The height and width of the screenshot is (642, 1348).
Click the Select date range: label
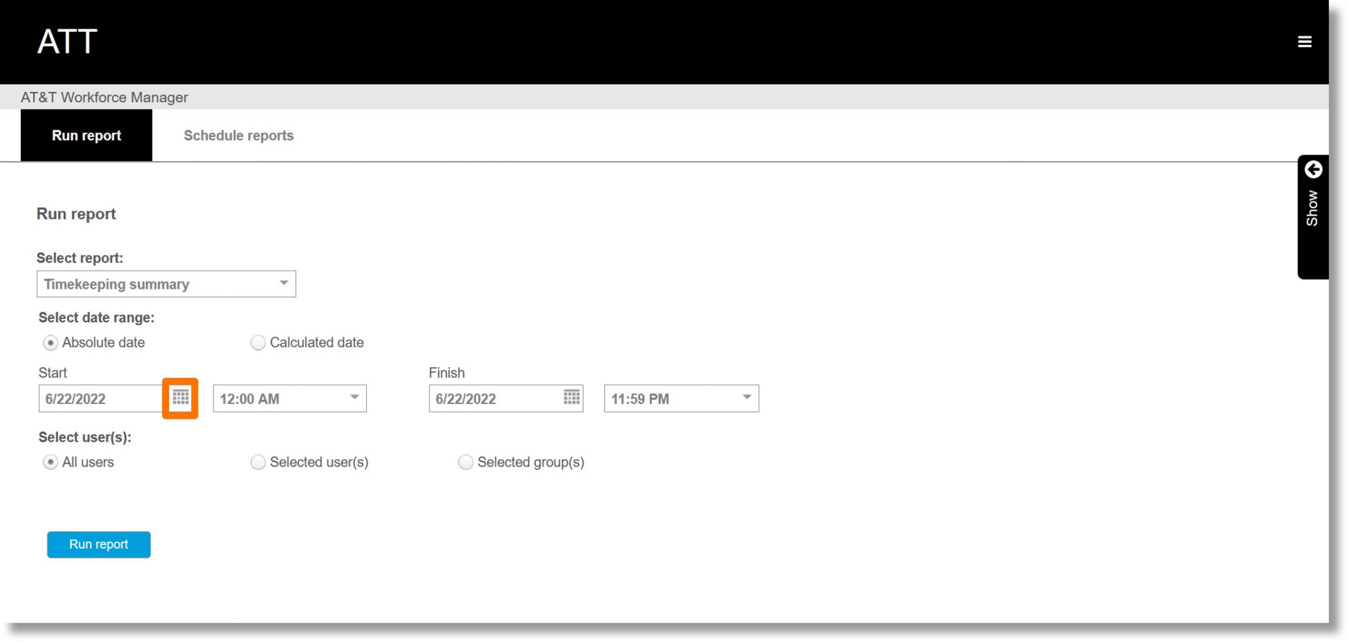(x=96, y=317)
